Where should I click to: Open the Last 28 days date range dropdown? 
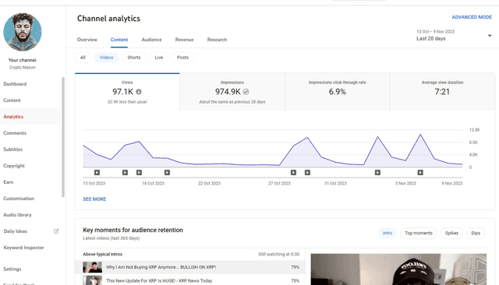coord(454,35)
